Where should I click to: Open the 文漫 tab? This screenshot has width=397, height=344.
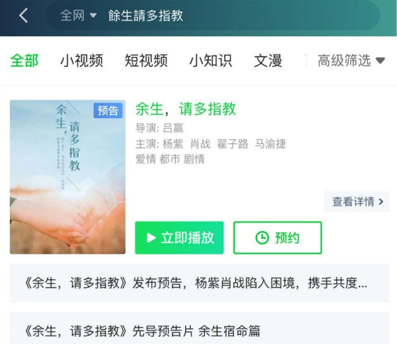click(x=268, y=61)
